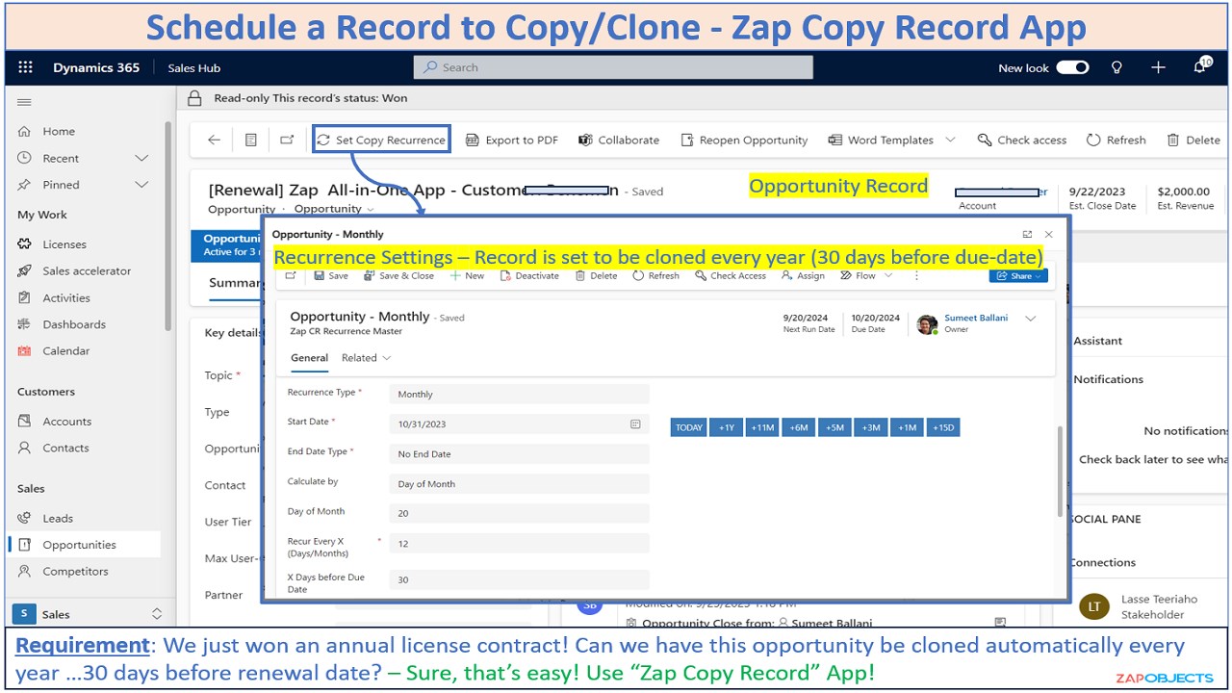Click Save & Close in dialog
This screenshot has width=1232, height=693.
[x=398, y=276]
